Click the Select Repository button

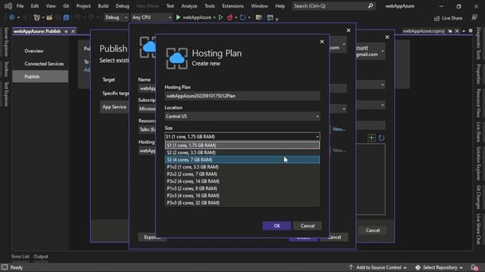coord(440,267)
